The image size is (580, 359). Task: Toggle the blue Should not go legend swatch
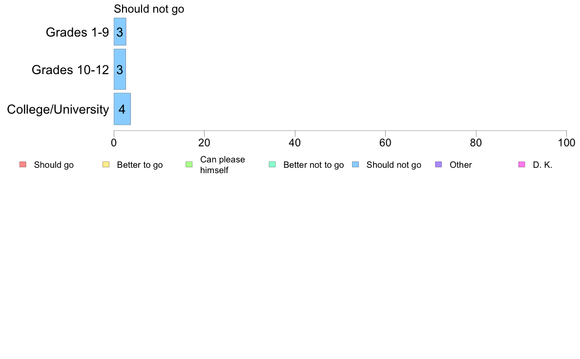tap(355, 164)
